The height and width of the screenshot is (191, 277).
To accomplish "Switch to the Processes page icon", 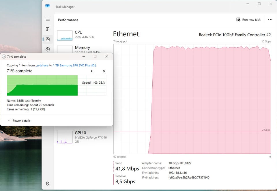I will 48,29.
